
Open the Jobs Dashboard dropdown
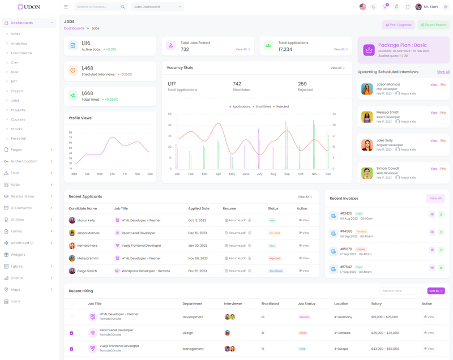tap(157, 7)
